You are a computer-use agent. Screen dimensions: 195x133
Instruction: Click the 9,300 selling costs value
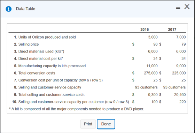click(x=153, y=95)
